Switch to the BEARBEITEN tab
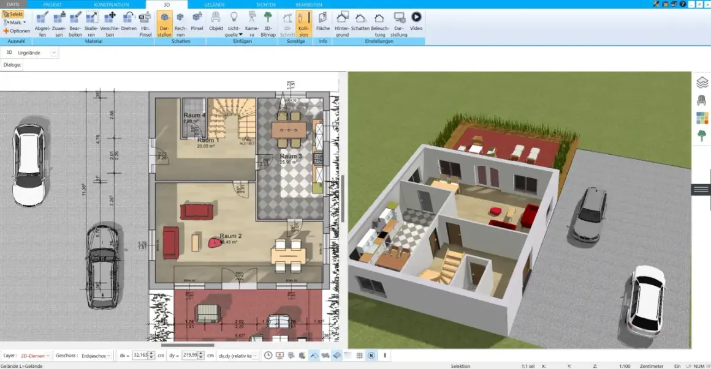This screenshot has width=711, height=369. 309,4
